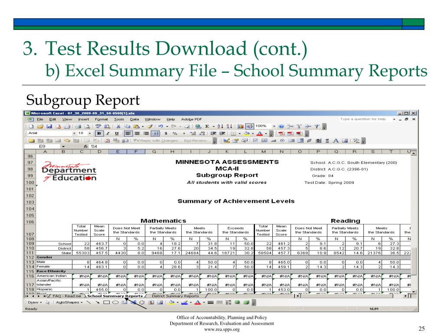Click the Chart Wizard icon
This screenshot has width=444, height=333.
(x=240, y=126)
